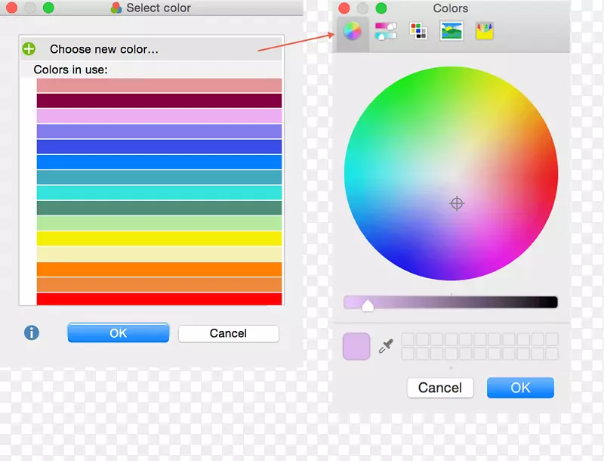Click the green plus icon for new color

pyautogui.click(x=29, y=49)
